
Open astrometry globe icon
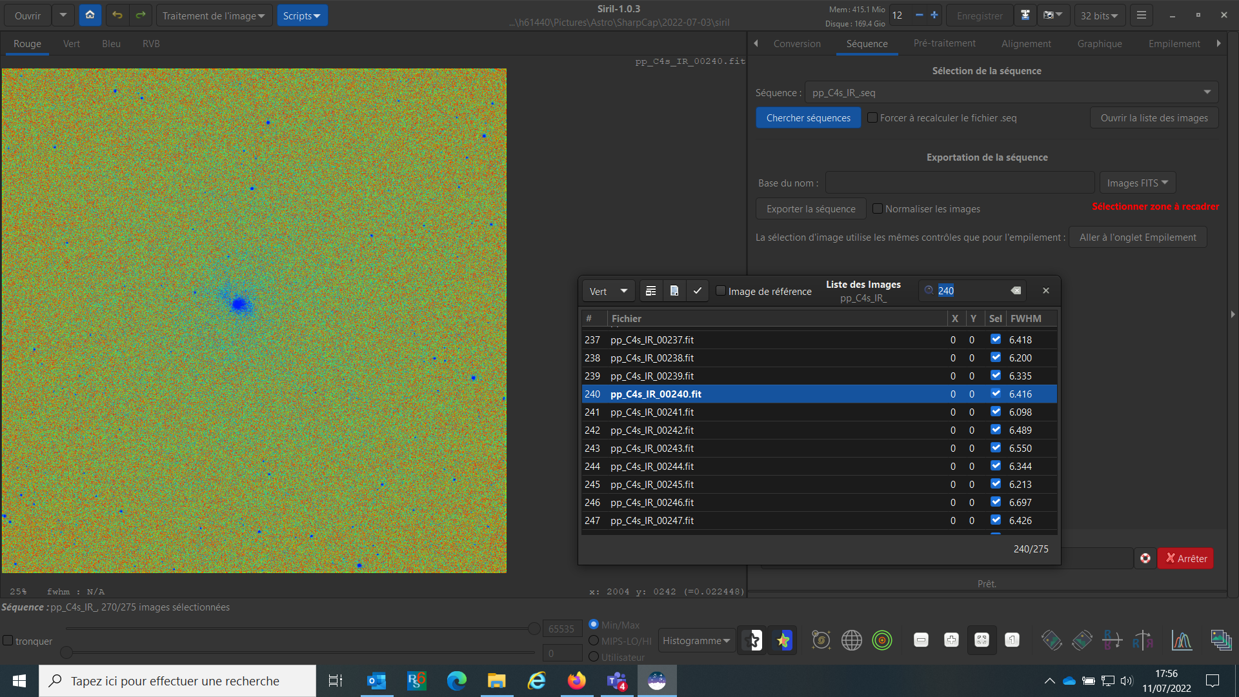point(852,640)
